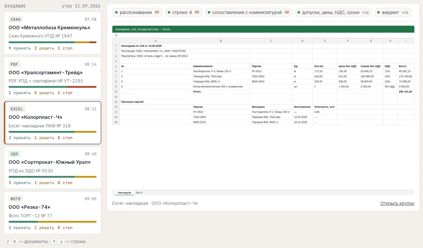Click the «Покупатель: ООО «Сталь и Цвет»» cell
Viewport: 423px width, 248px height.
coord(156,56)
